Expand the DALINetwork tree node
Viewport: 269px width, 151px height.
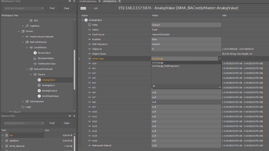coord(23,101)
